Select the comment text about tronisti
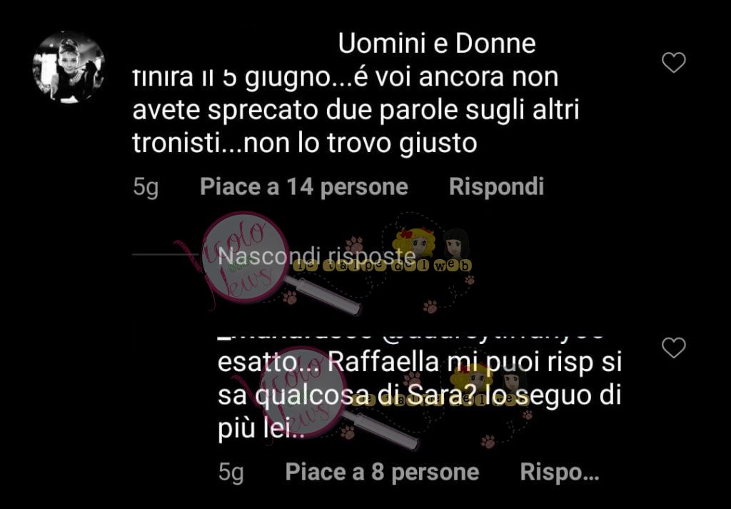Screen dimensions: 731x509 coord(356,109)
